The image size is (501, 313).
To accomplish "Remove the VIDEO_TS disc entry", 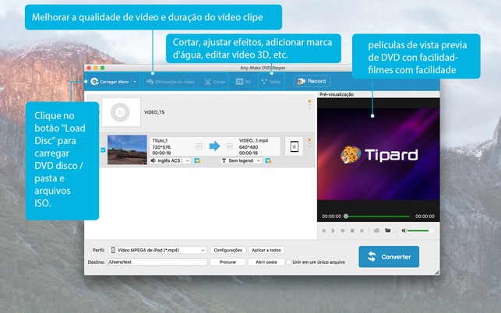I will (309, 101).
